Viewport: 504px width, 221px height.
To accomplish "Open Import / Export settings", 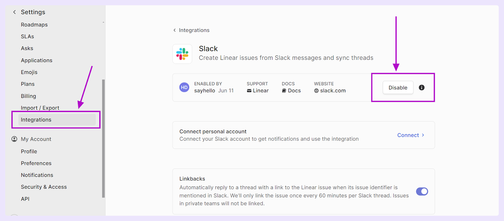I will click(x=40, y=108).
